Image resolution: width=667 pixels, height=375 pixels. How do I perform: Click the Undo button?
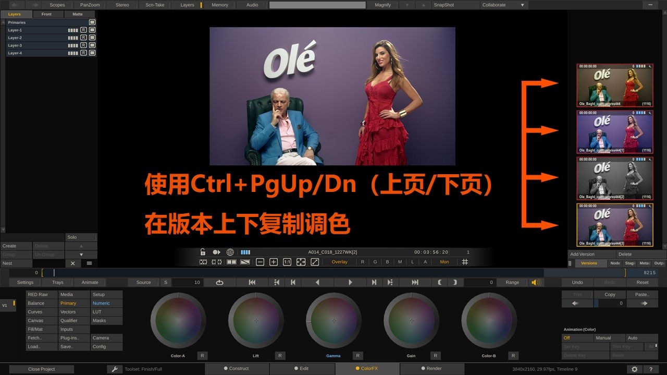pos(577,282)
